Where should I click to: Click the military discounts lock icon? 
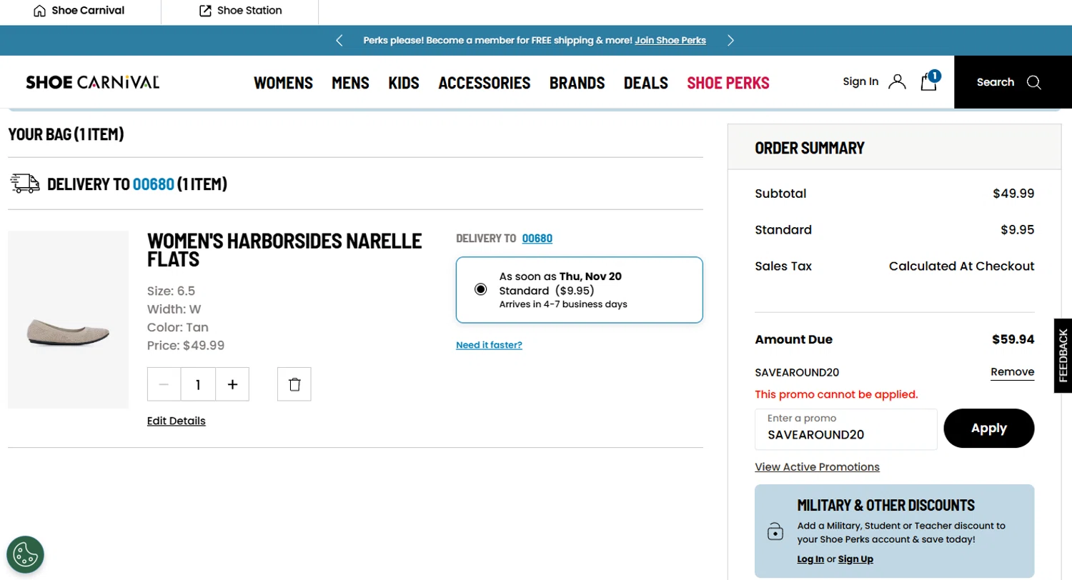[775, 531]
